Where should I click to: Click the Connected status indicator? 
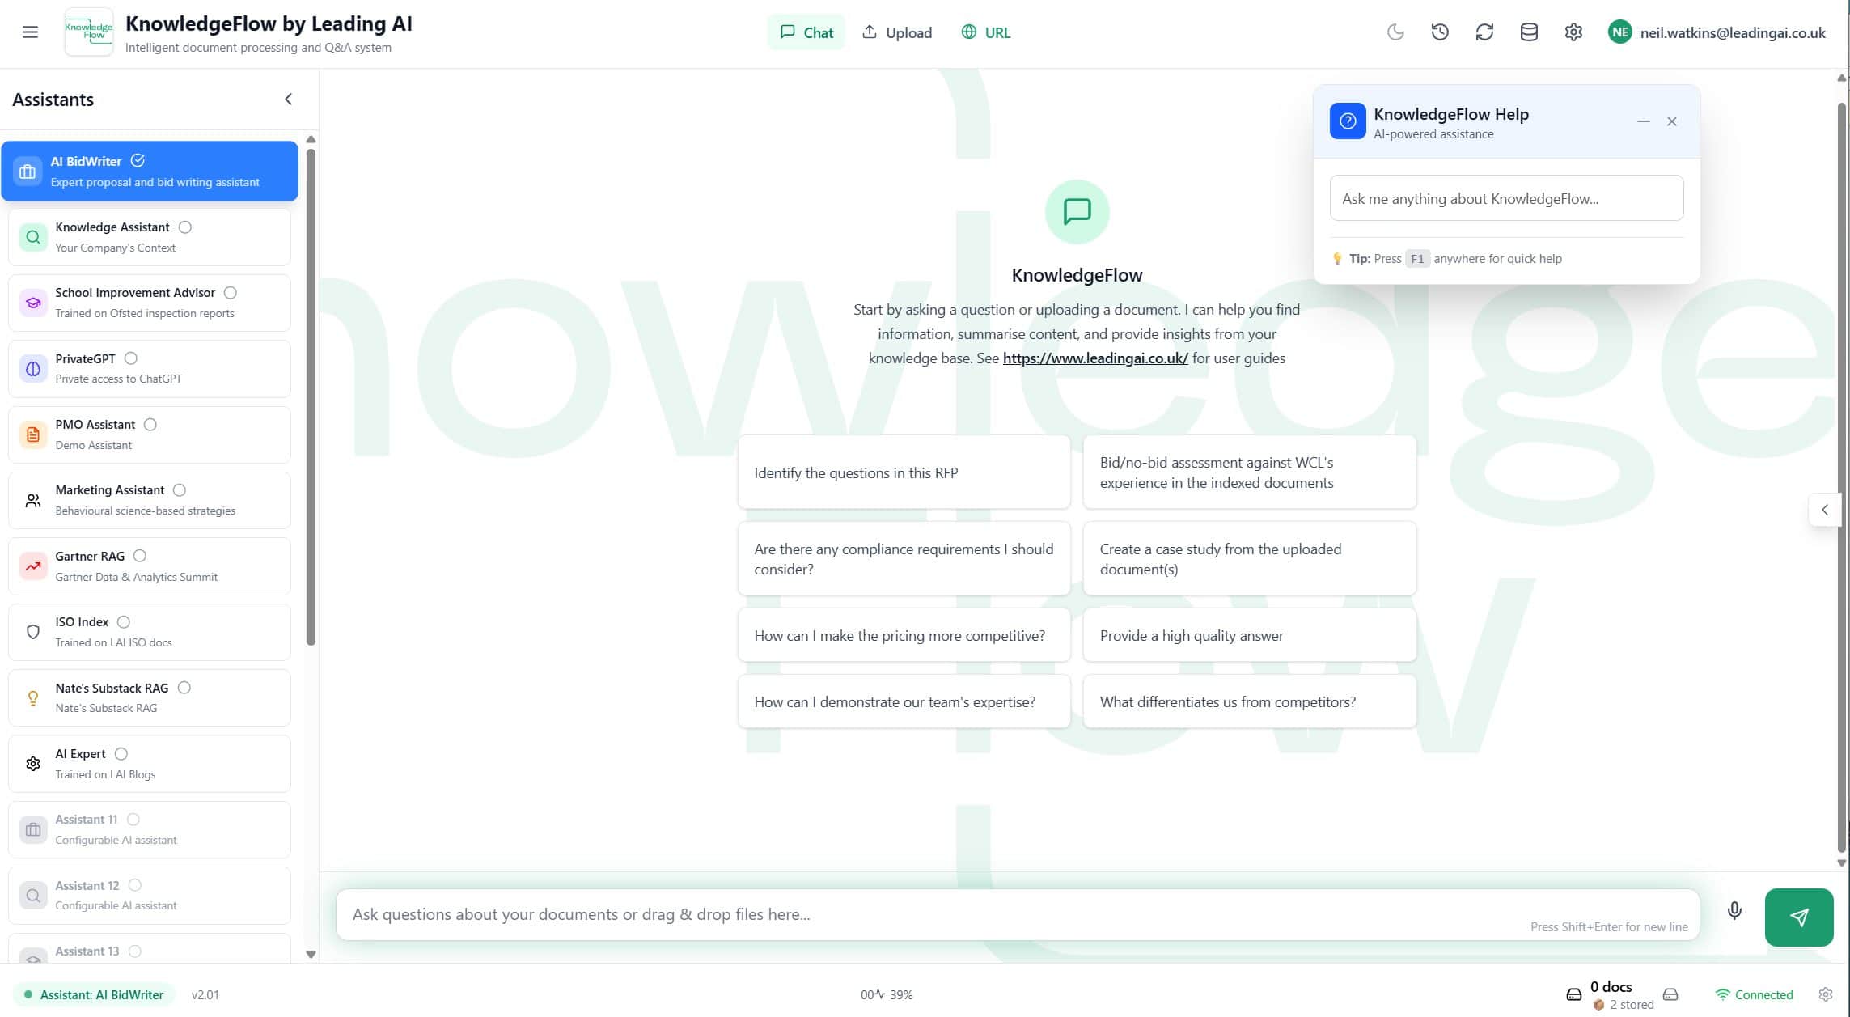tap(1754, 994)
